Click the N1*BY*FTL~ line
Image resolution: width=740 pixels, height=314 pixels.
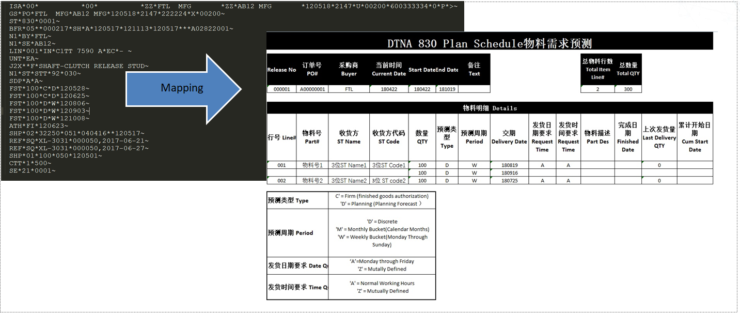[30, 36]
